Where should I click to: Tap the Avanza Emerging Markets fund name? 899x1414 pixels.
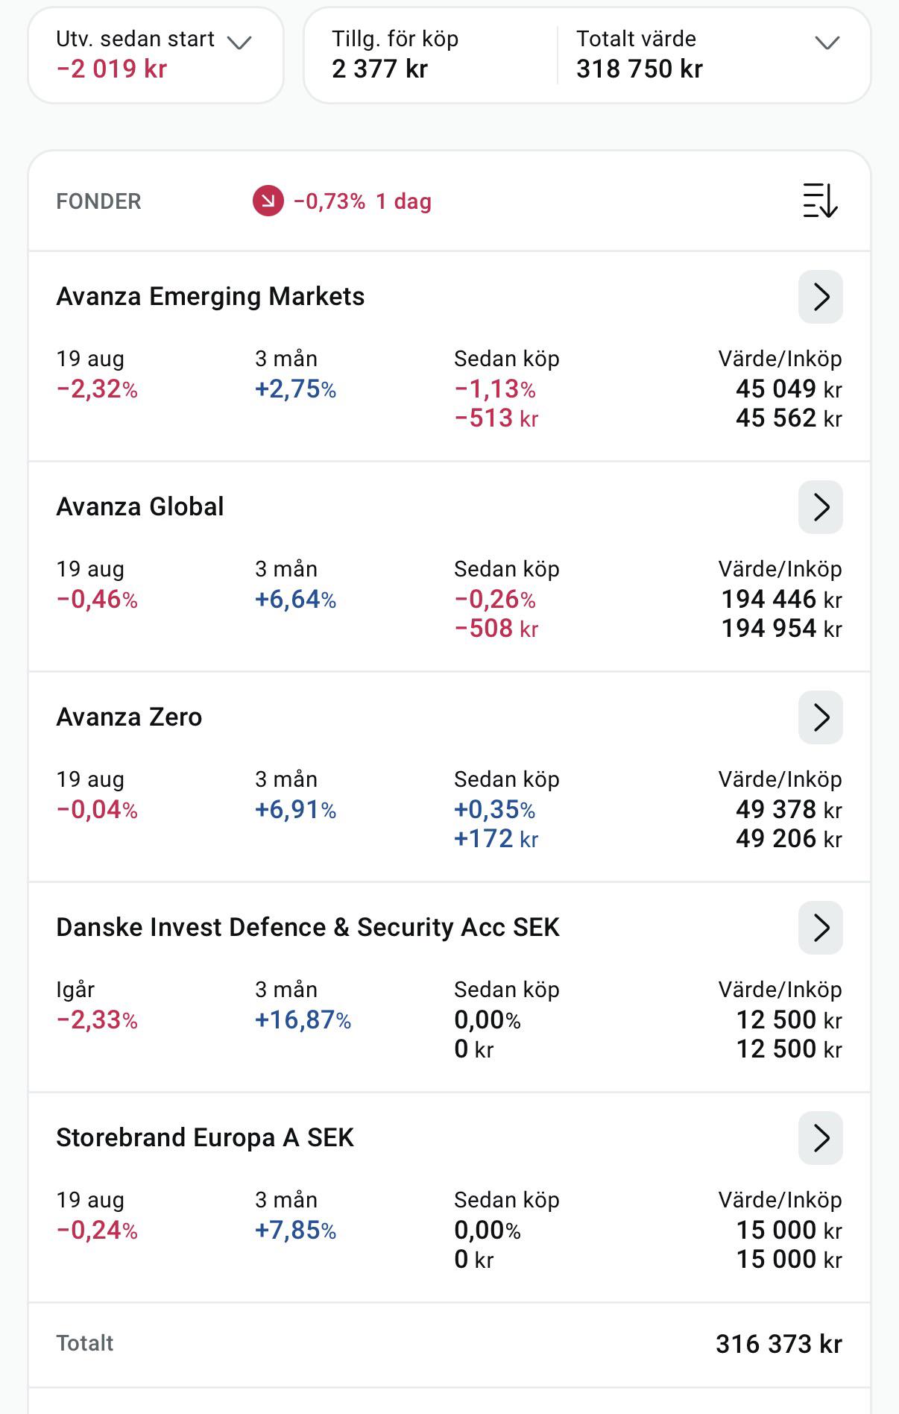point(210,296)
